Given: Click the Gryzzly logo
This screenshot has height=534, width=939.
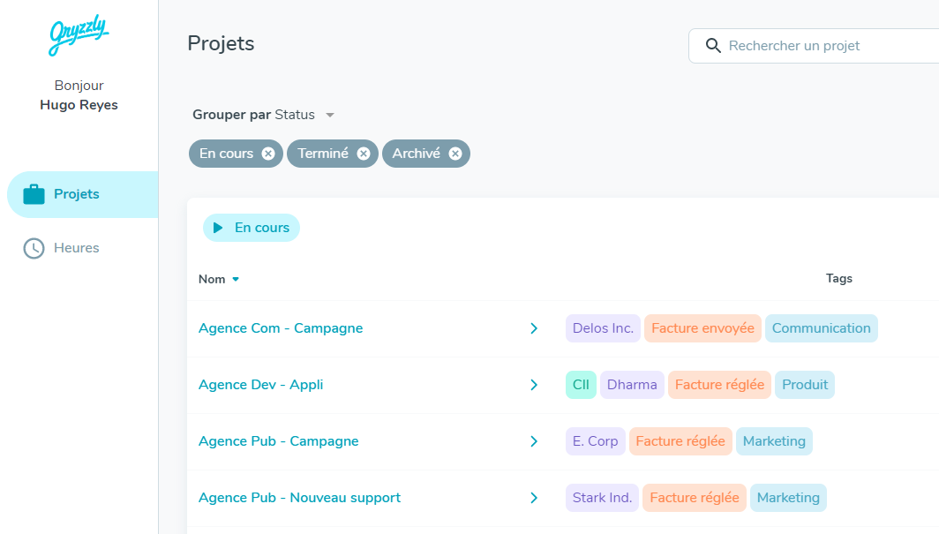Looking at the screenshot, I should click(x=79, y=34).
